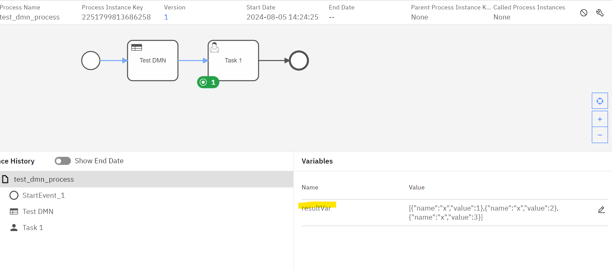Select test_dmn_process in Instance History
612x270 pixels.
click(146, 179)
